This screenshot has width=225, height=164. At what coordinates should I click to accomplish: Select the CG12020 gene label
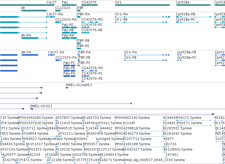coord(63,8)
